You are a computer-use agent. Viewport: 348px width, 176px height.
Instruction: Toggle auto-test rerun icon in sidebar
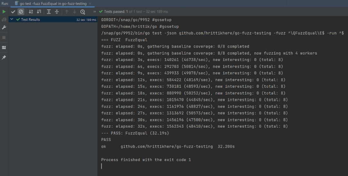(x=4, y=20)
